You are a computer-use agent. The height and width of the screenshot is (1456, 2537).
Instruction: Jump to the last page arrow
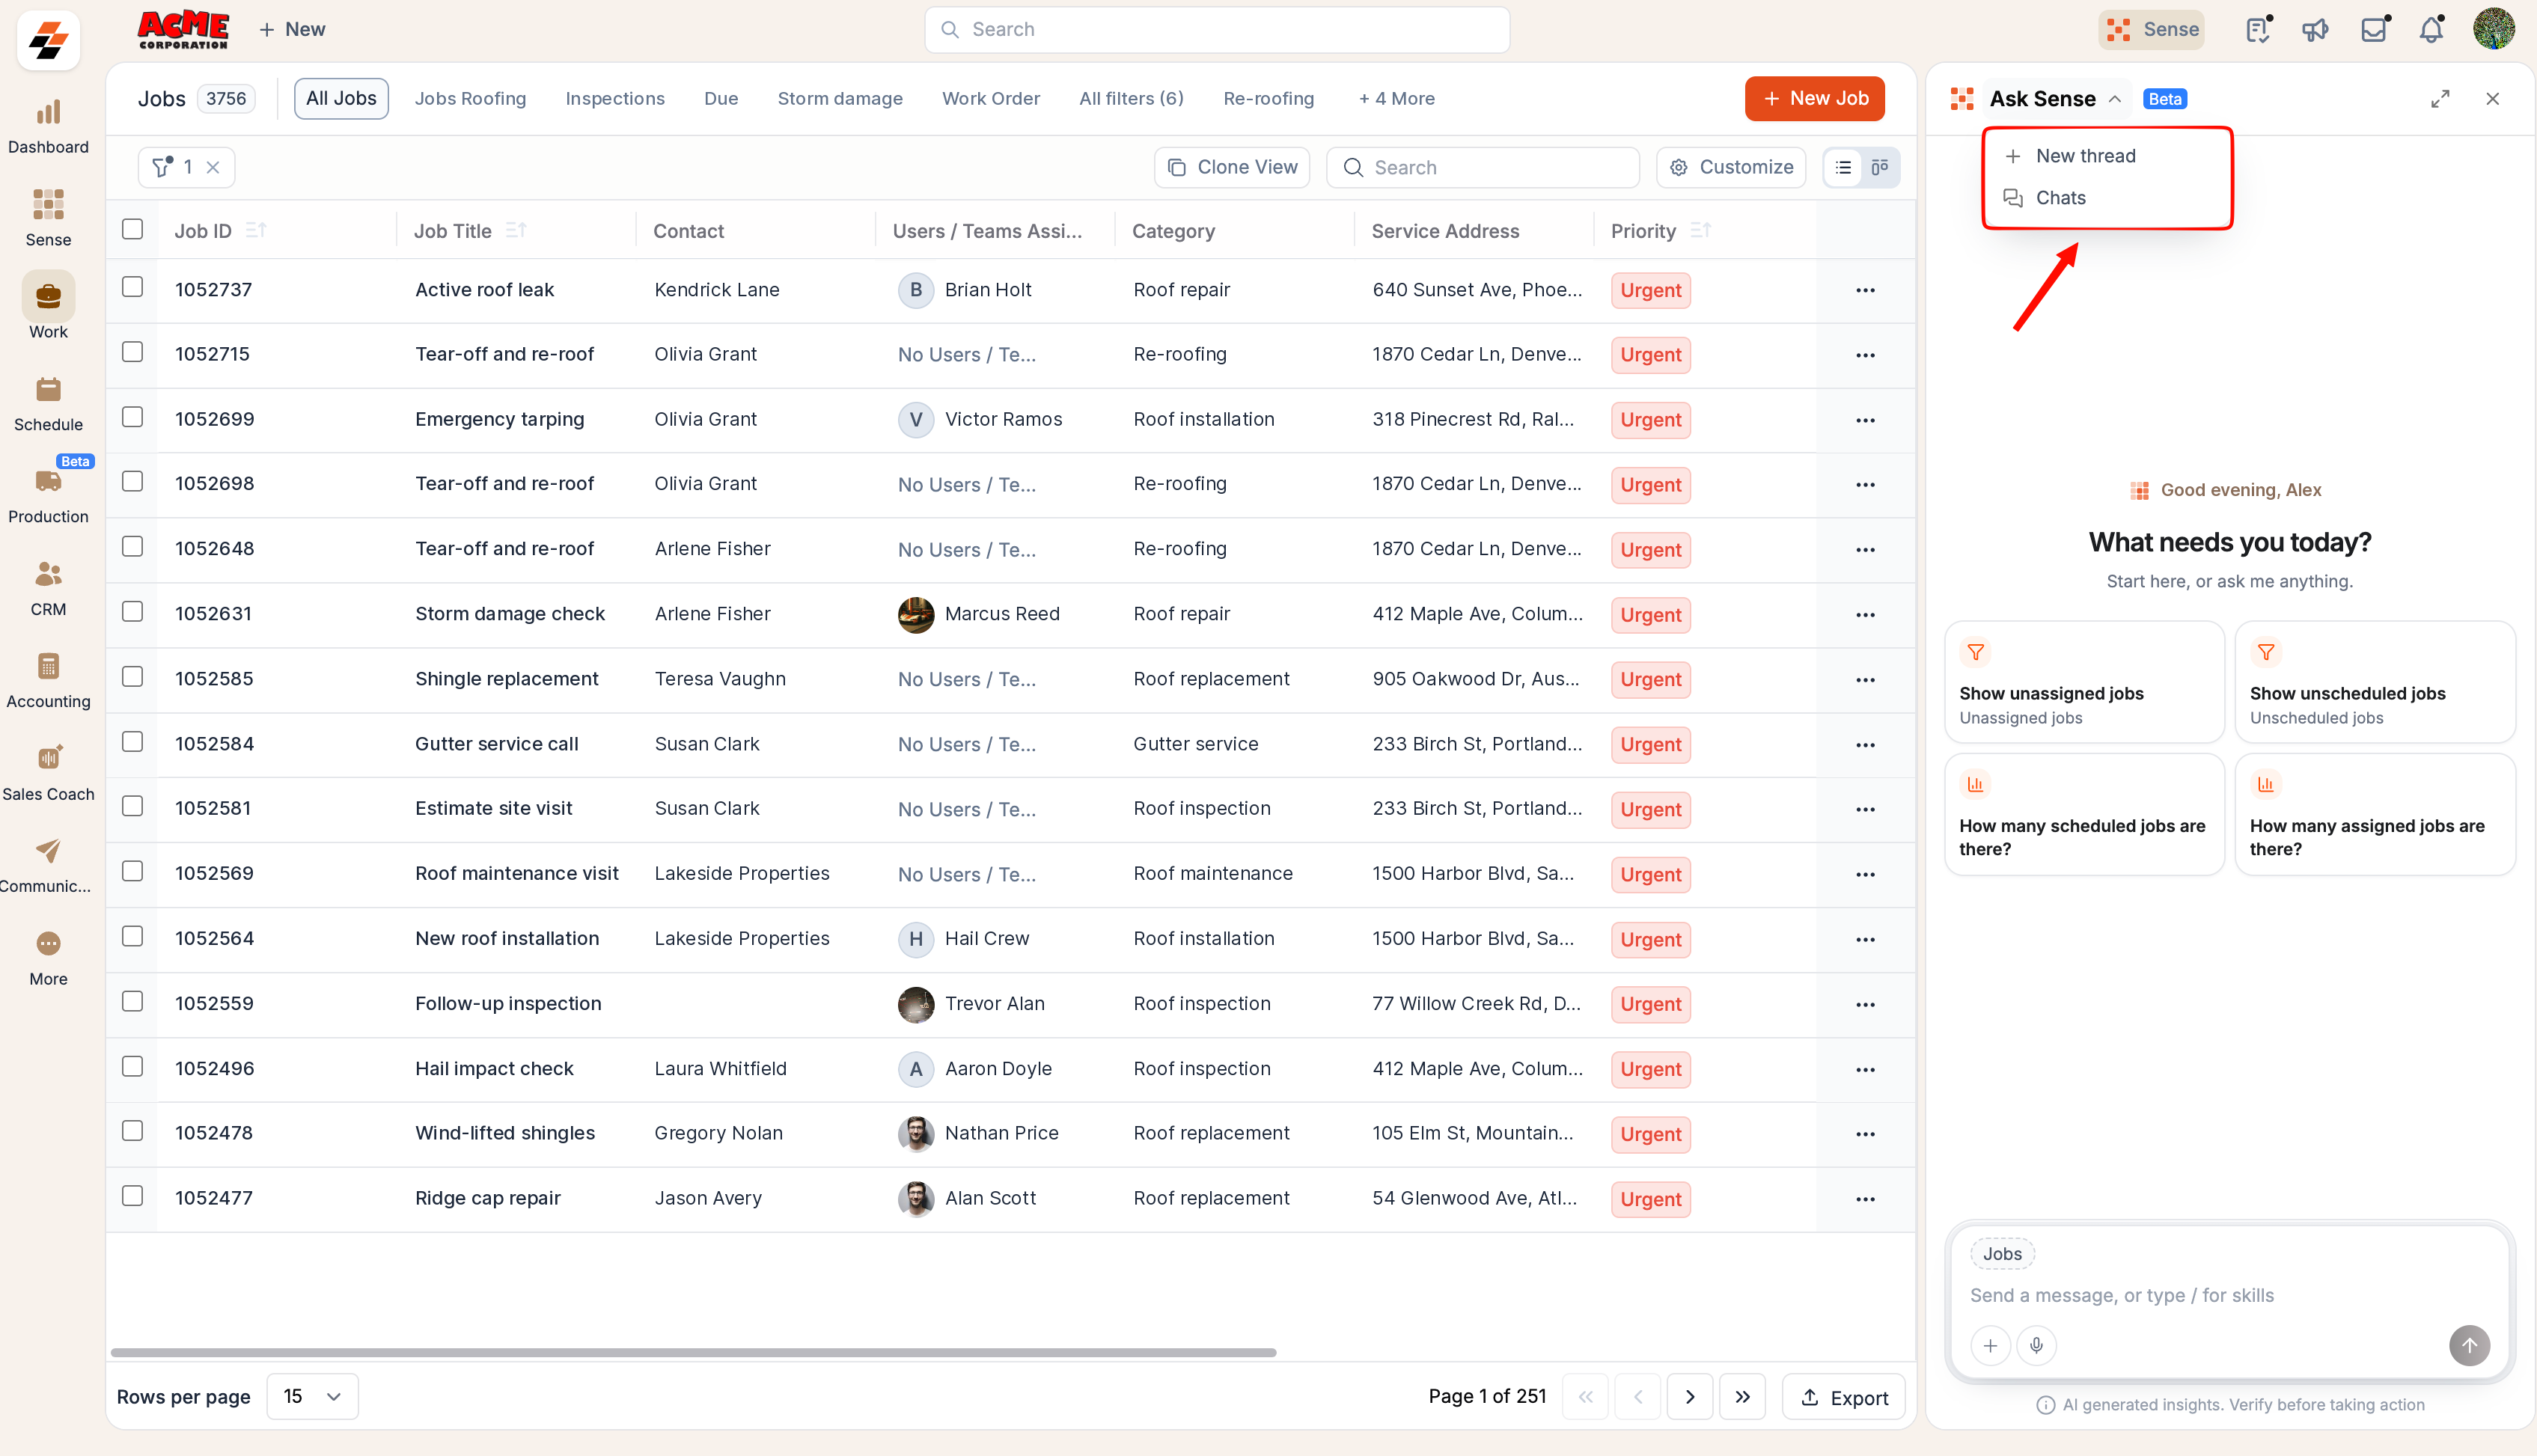click(x=1742, y=1396)
